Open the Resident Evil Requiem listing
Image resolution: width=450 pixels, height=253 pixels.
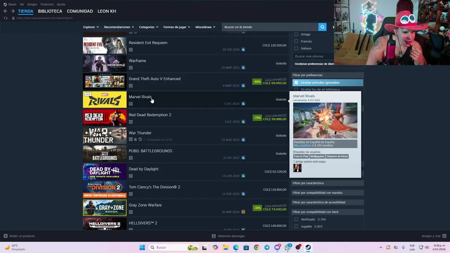186,45
